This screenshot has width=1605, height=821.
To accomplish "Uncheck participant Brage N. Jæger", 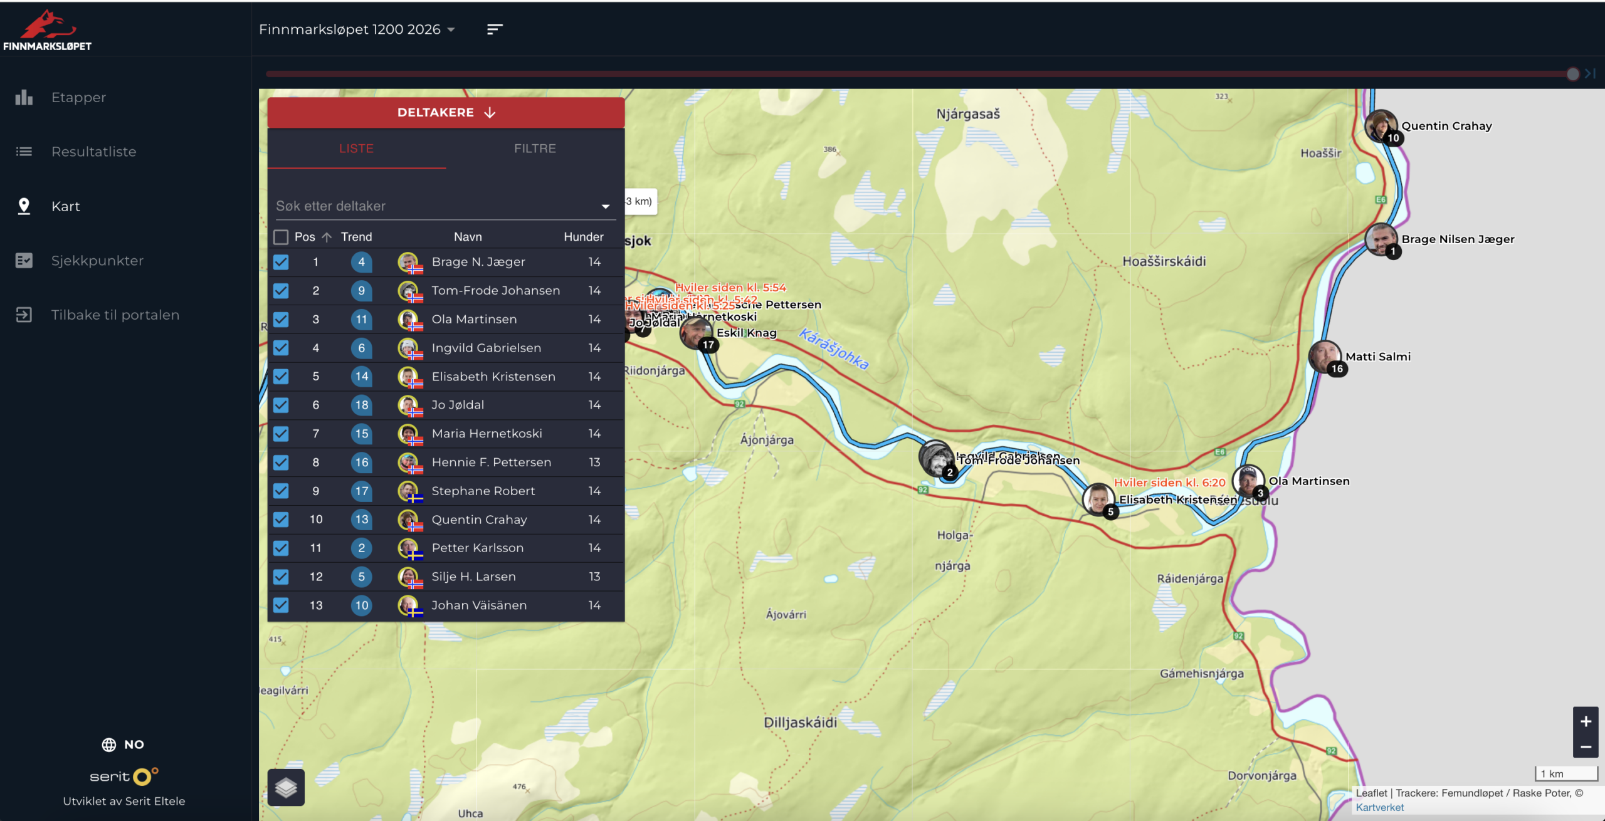I will click(x=281, y=262).
